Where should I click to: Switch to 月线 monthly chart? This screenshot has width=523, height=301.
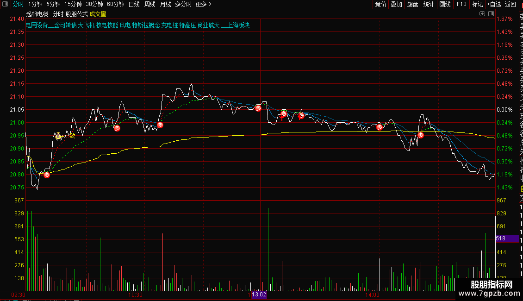pyautogui.click(x=166, y=4)
